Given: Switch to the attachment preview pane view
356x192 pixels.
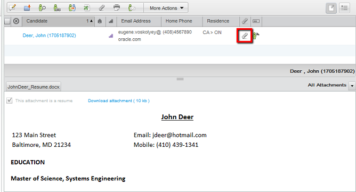Looking at the screenshot, I should pyautogui.click(x=331, y=8).
